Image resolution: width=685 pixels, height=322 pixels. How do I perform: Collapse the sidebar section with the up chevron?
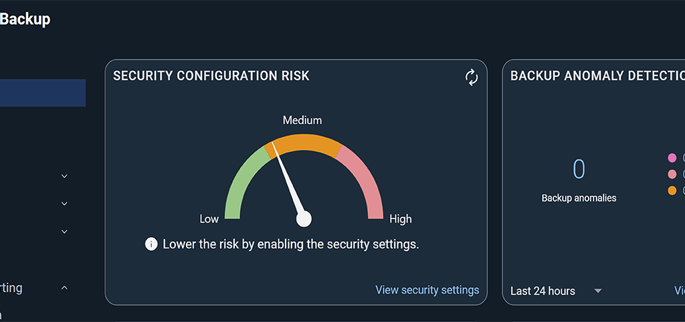point(64,288)
